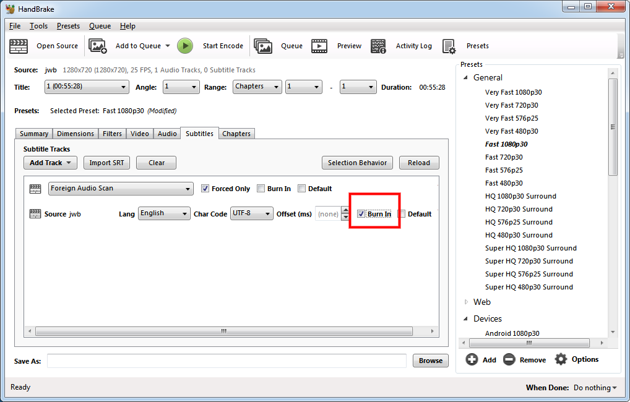Switch to the Chapters tab

[x=236, y=134]
